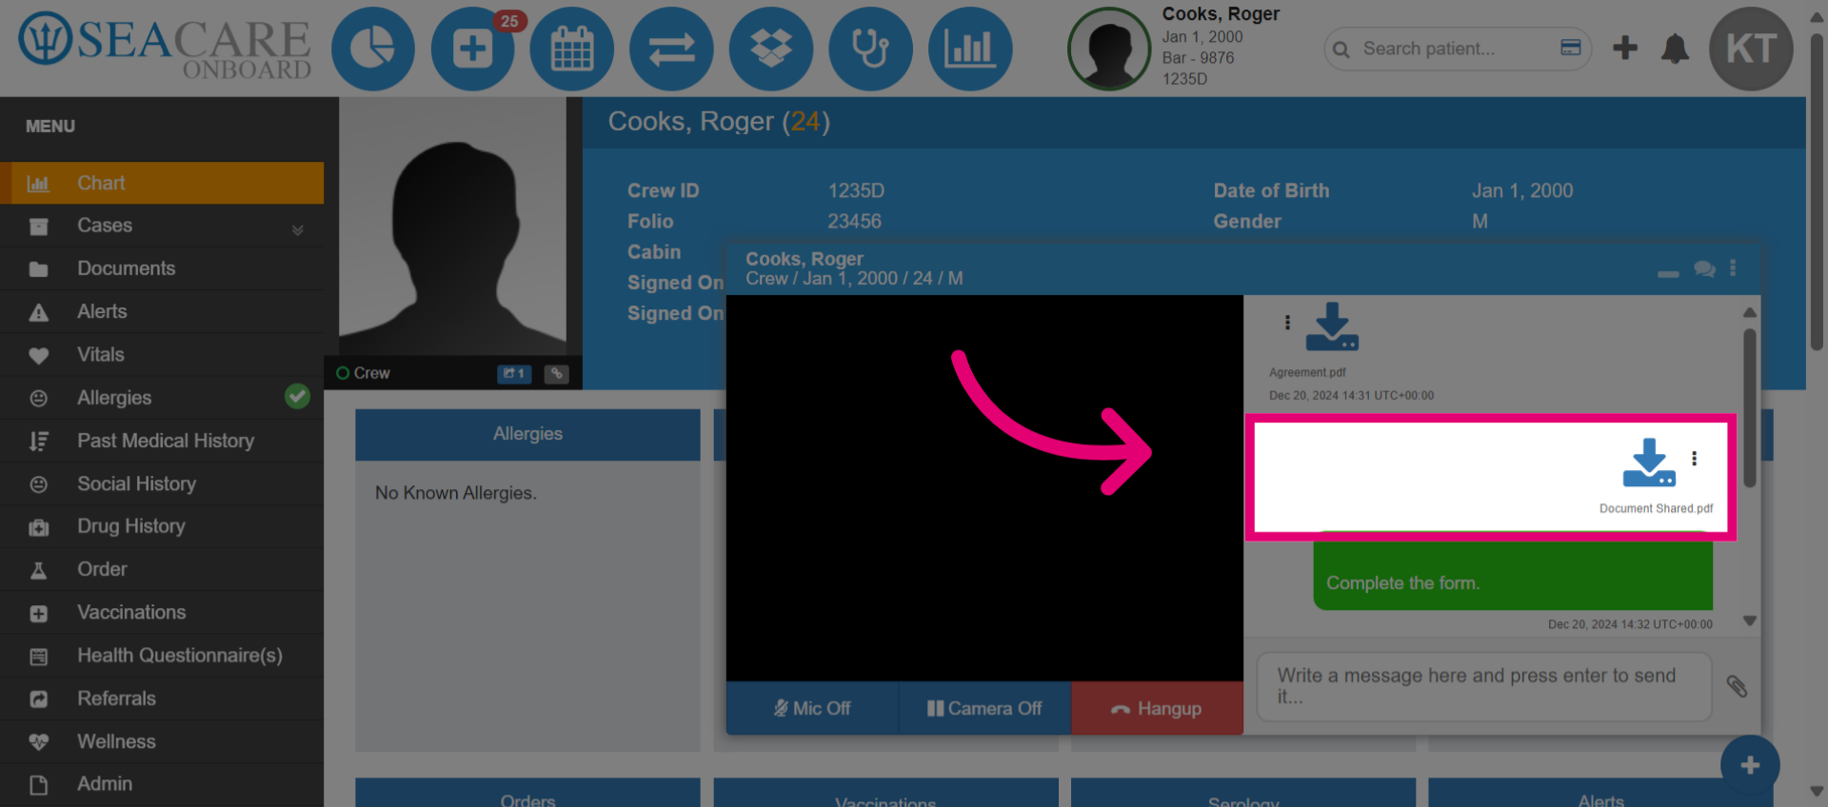Open Documents in the sidebar
The height and width of the screenshot is (807, 1828).
click(x=162, y=268)
